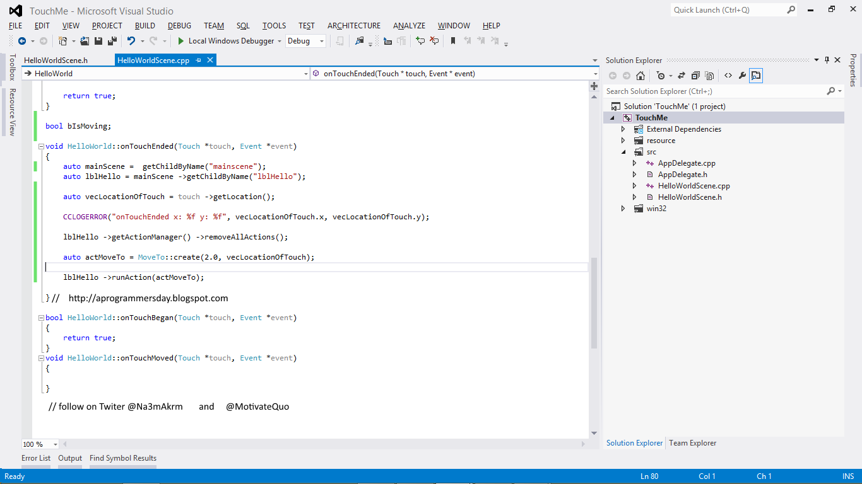Open the Output panel tab
The width and height of the screenshot is (862, 484).
(x=70, y=458)
